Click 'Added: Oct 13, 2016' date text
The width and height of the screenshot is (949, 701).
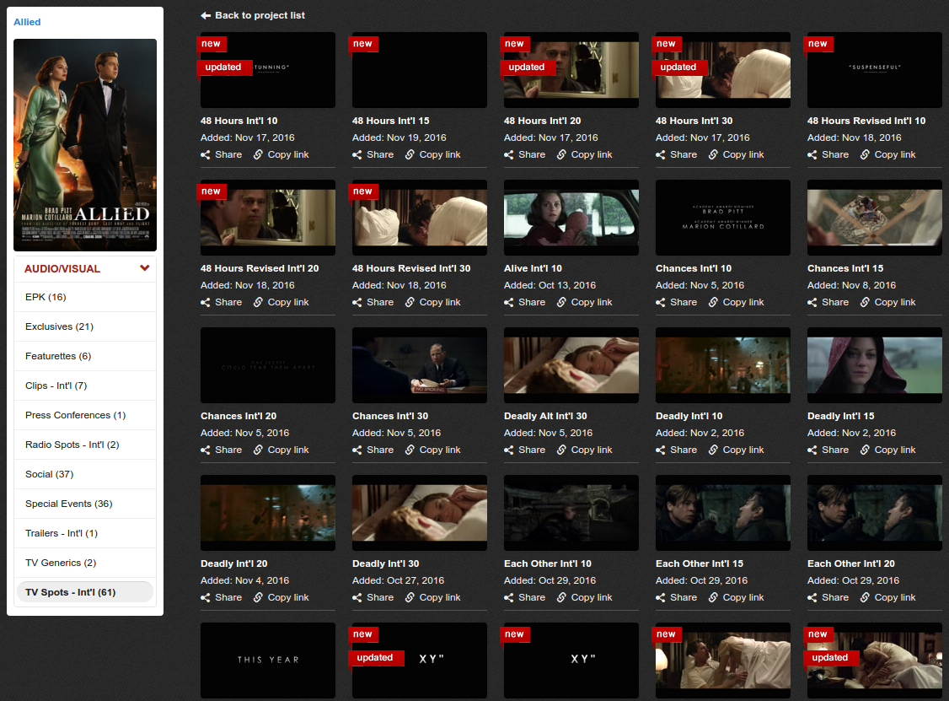(x=550, y=285)
